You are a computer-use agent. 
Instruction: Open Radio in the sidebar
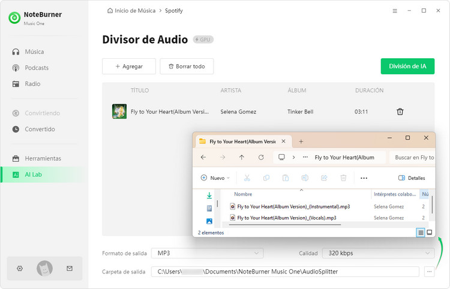pos(26,84)
